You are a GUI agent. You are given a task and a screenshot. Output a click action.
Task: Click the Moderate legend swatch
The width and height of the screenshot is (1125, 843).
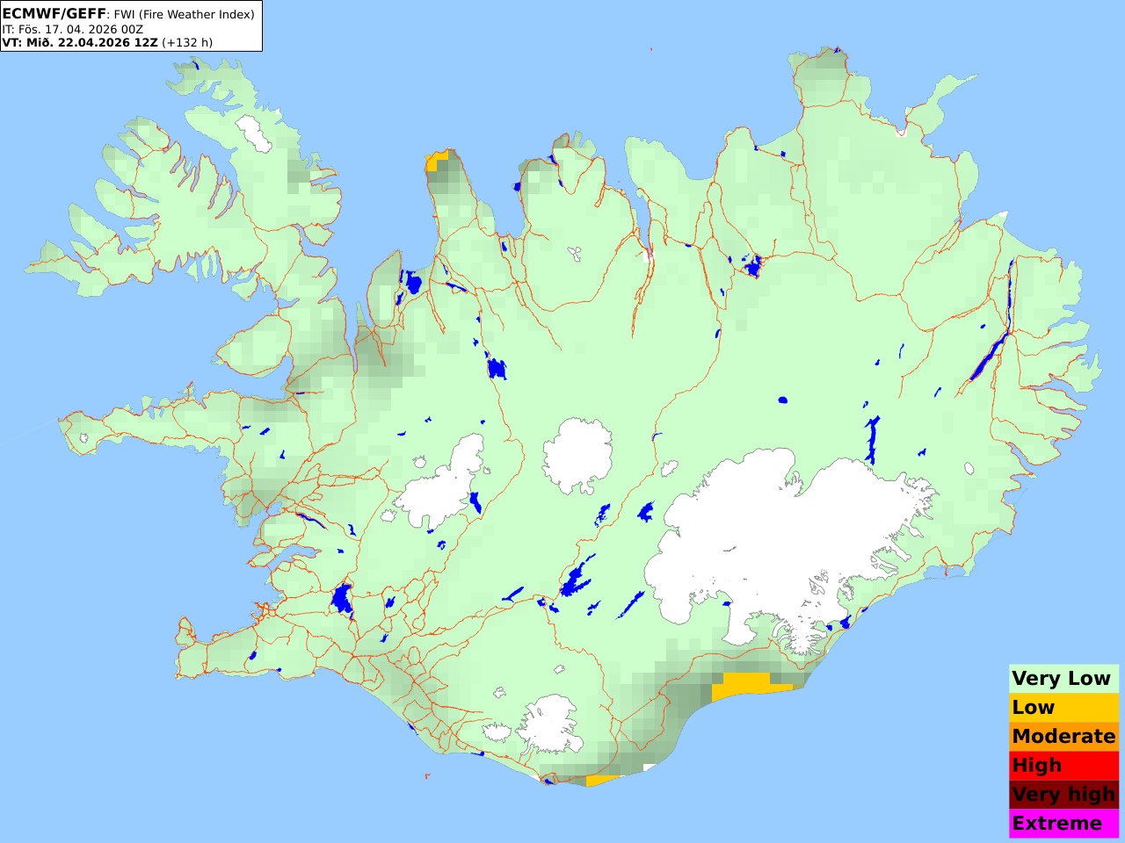[x=1063, y=737]
